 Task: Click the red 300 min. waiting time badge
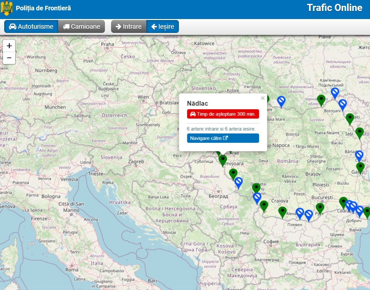(223, 114)
